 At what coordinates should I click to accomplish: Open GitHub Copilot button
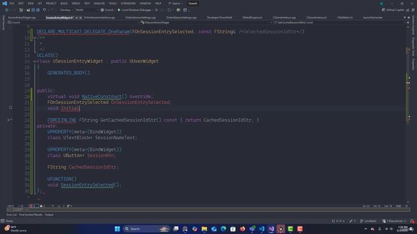393,10
